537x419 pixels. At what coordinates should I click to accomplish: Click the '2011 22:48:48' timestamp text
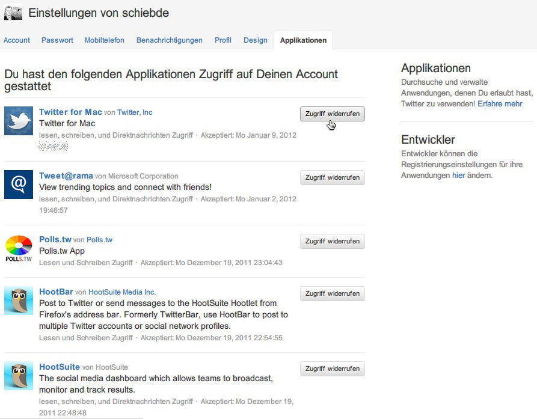click(x=63, y=413)
